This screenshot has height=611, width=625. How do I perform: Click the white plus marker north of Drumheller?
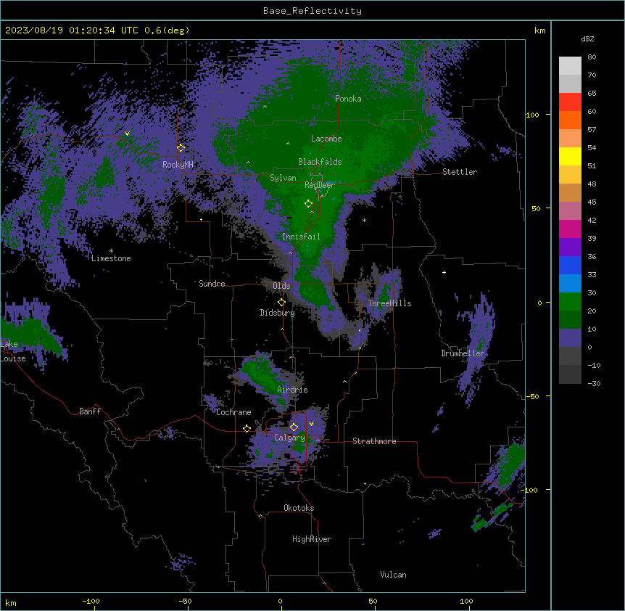coord(444,272)
